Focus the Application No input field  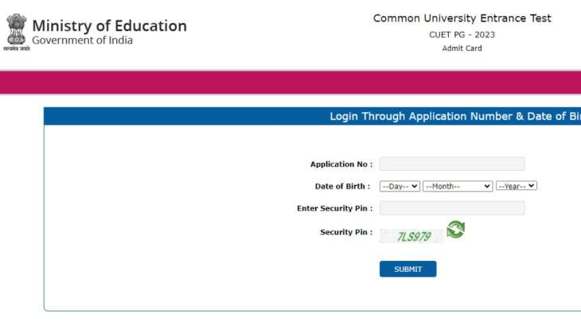tap(452, 164)
